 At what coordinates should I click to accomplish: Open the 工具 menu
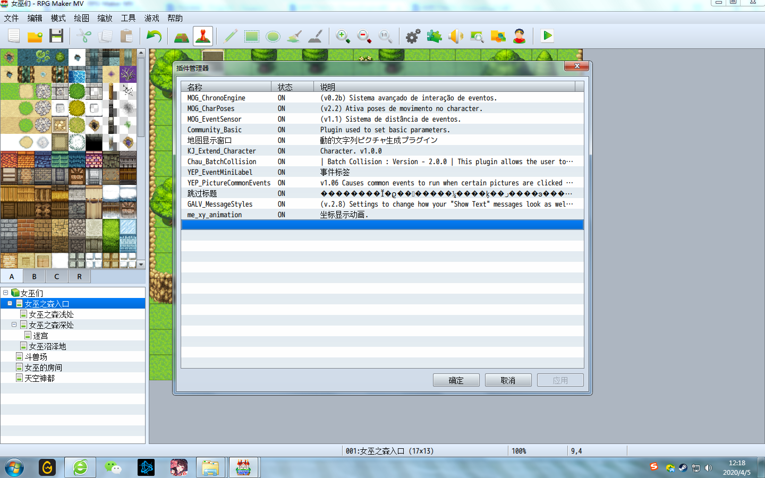(x=128, y=18)
